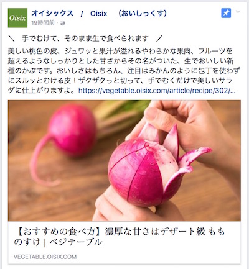The height and width of the screenshot is (269, 249).
Task: Open the おすすめの食べ方 article headline
Action: pyautogui.click(x=120, y=237)
